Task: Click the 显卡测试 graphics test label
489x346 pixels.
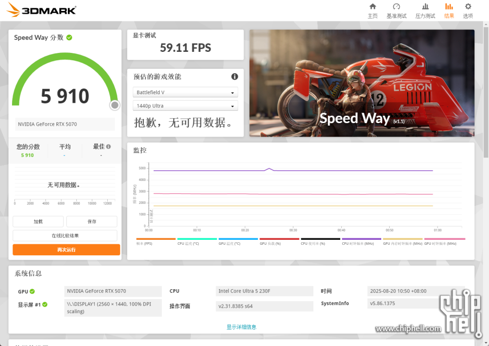Action: [x=144, y=35]
